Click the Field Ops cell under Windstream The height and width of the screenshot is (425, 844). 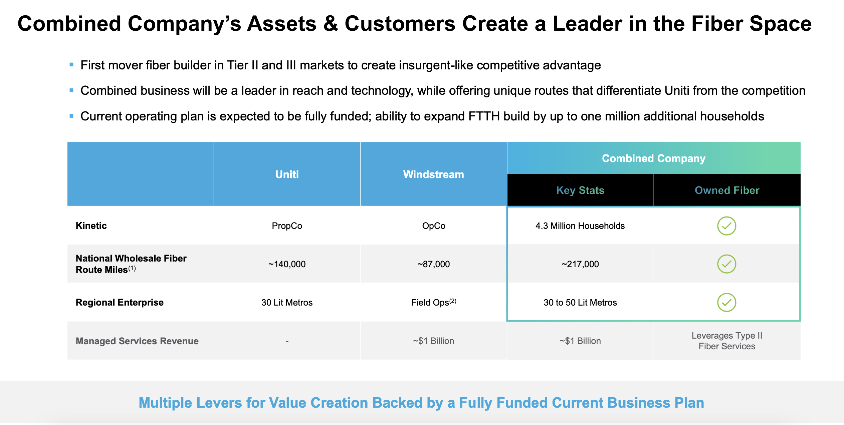(433, 303)
